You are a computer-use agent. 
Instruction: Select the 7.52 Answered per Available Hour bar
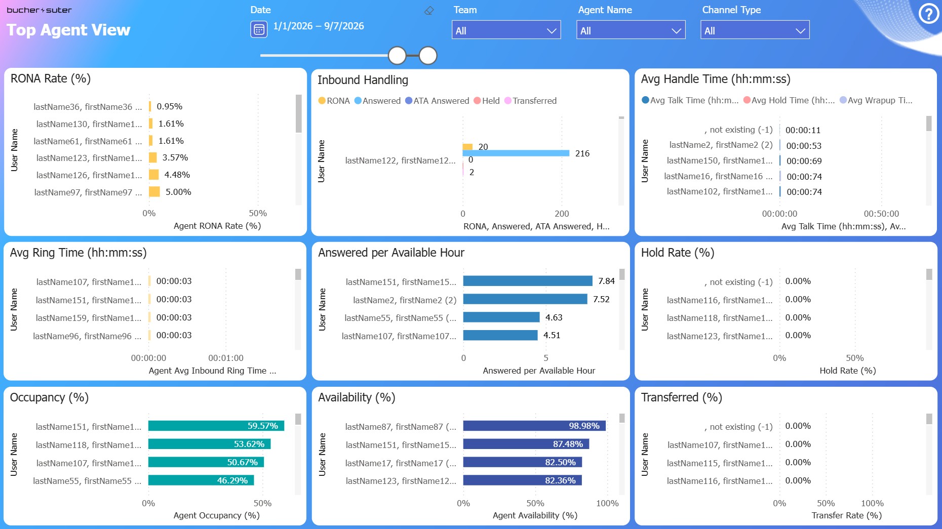(525, 300)
